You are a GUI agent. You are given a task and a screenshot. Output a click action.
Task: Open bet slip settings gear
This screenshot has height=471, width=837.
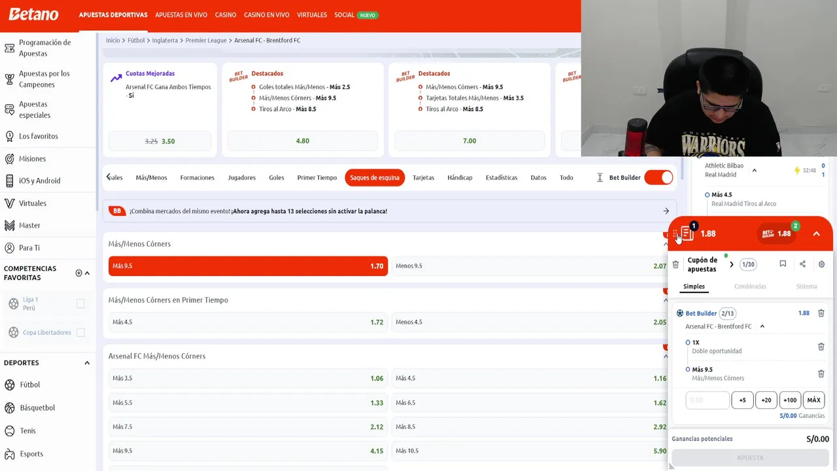(x=821, y=264)
